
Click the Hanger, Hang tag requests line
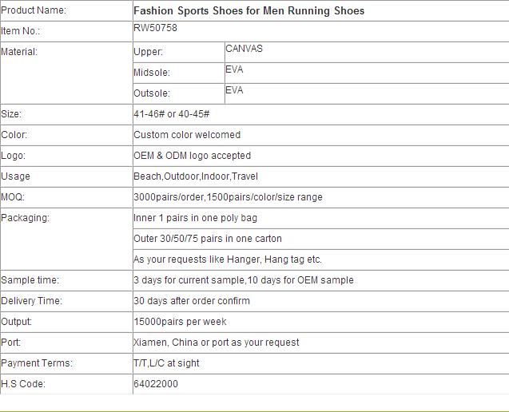coord(228,259)
